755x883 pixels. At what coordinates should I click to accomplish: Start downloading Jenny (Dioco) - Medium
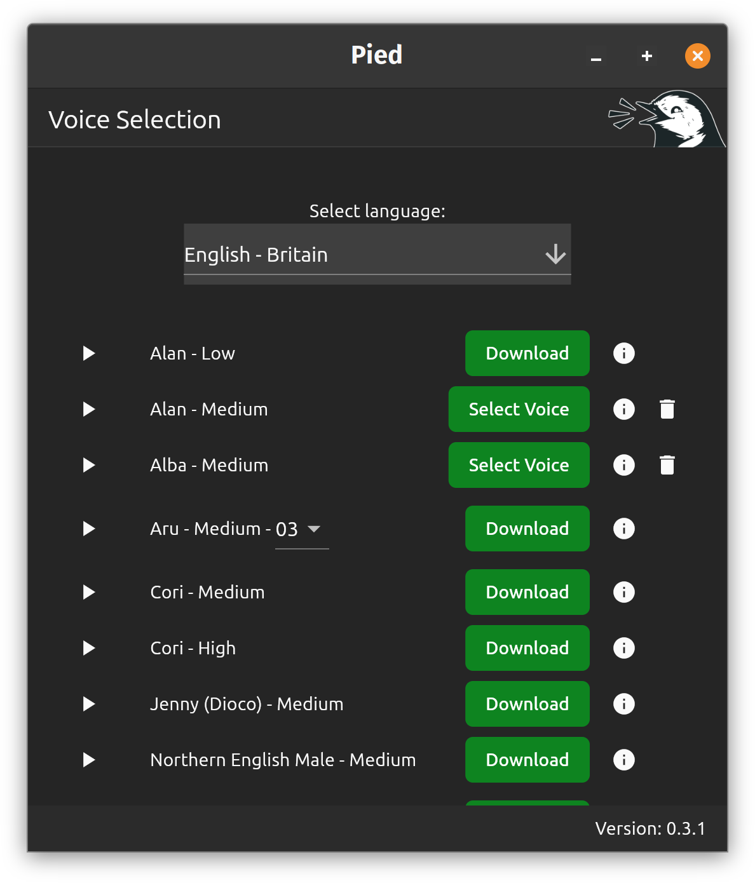[x=527, y=704]
